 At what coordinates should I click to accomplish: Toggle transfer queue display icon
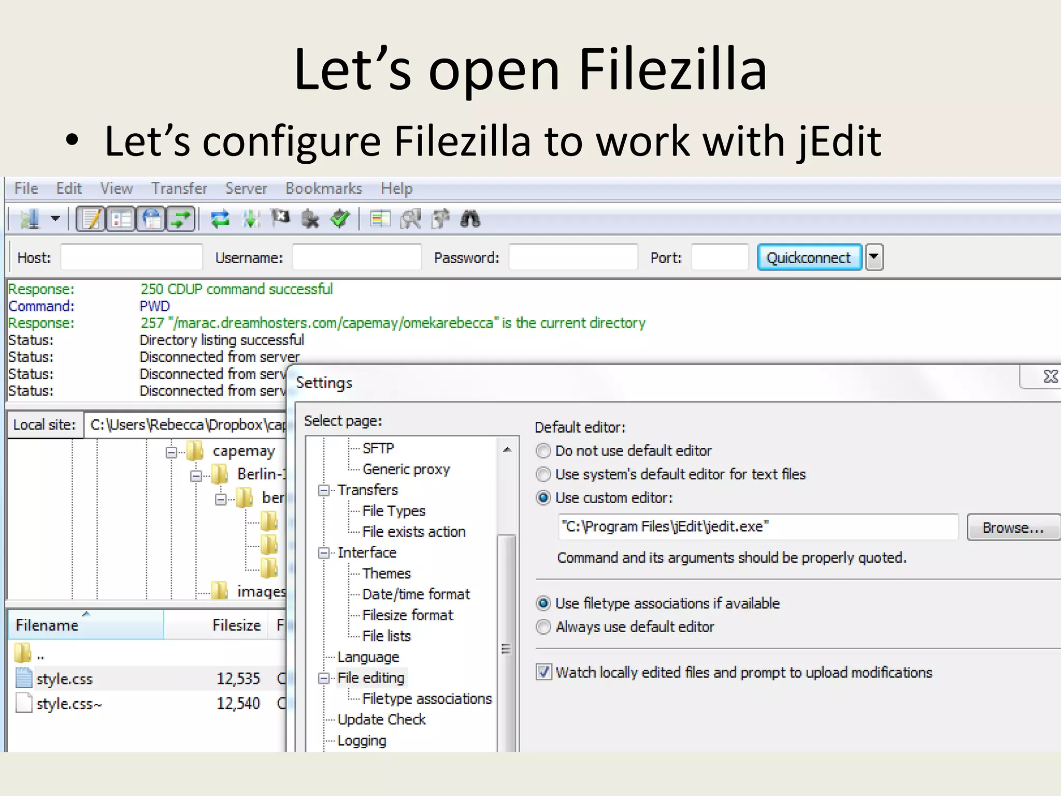[x=180, y=219]
